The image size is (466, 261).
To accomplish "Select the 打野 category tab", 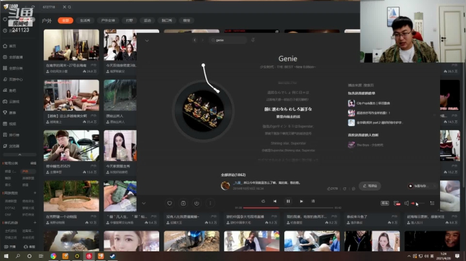I will pyautogui.click(x=129, y=21).
